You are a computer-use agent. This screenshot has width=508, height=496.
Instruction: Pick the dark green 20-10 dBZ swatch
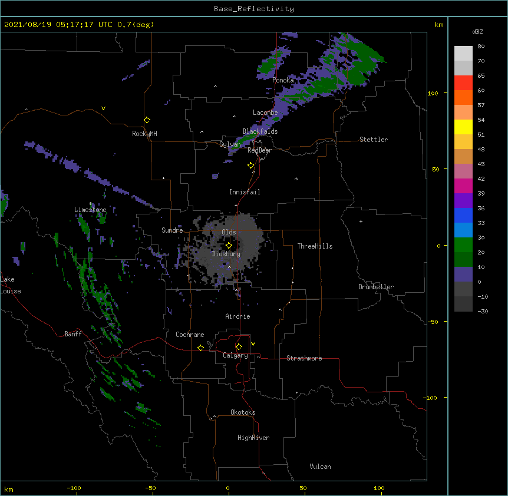[x=463, y=260]
